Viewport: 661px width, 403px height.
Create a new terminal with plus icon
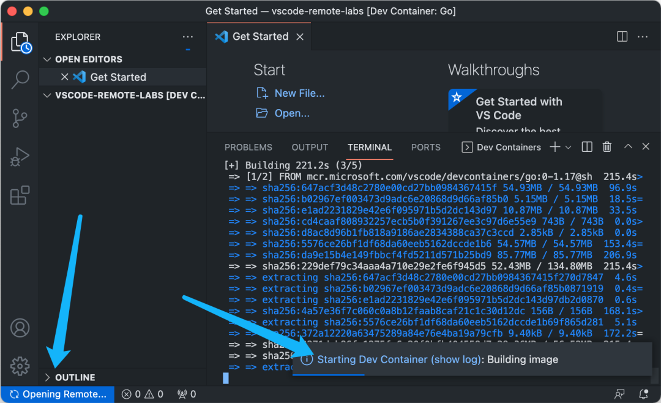(x=555, y=147)
